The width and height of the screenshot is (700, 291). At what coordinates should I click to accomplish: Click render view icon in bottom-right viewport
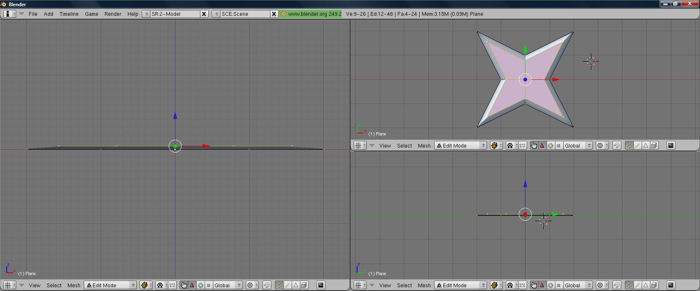point(670,285)
